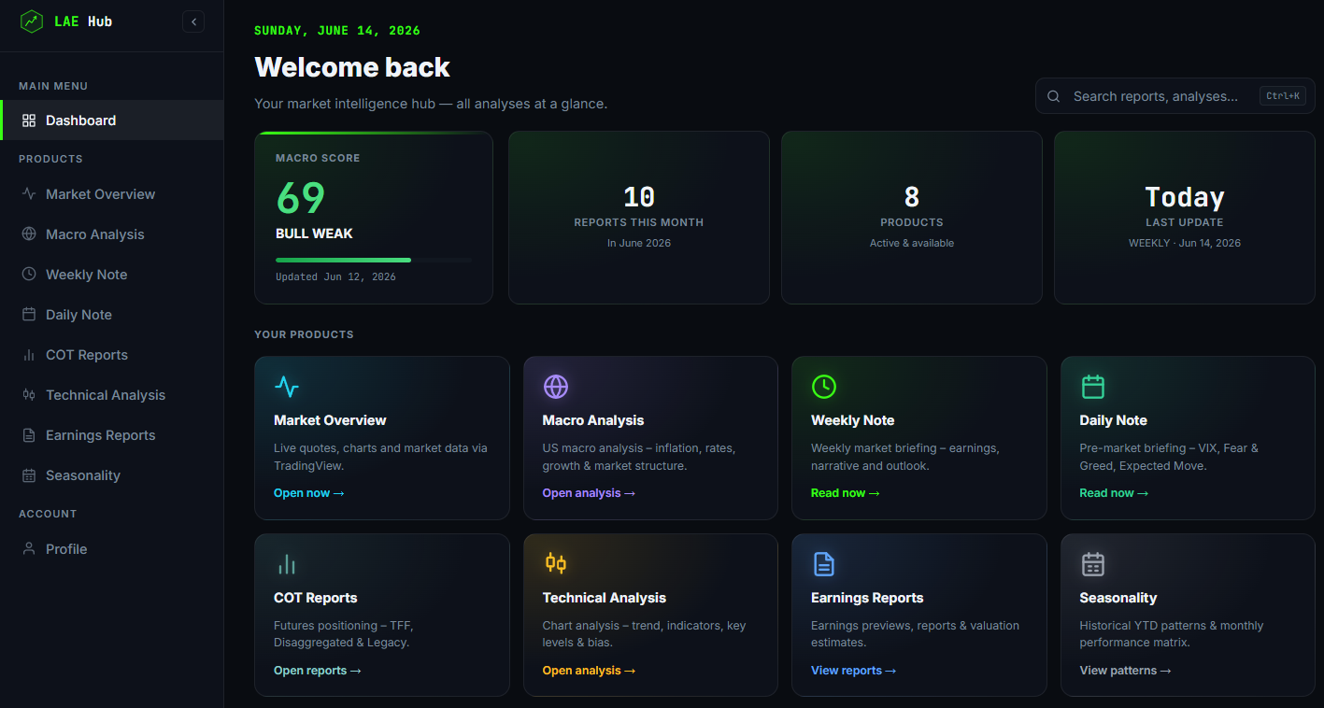1324x708 pixels.
Task: Click the Earnings Reports card title
Action: click(867, 598)
